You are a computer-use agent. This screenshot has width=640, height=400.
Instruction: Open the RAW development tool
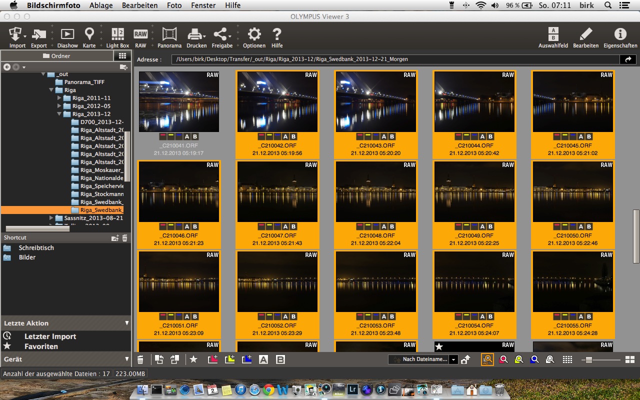[x=140, y=37]
